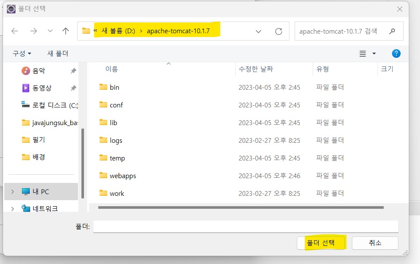Viewport: 420px width, 264px height.
Task: Expand the 내 PC tree node
Action: (12, 192)
